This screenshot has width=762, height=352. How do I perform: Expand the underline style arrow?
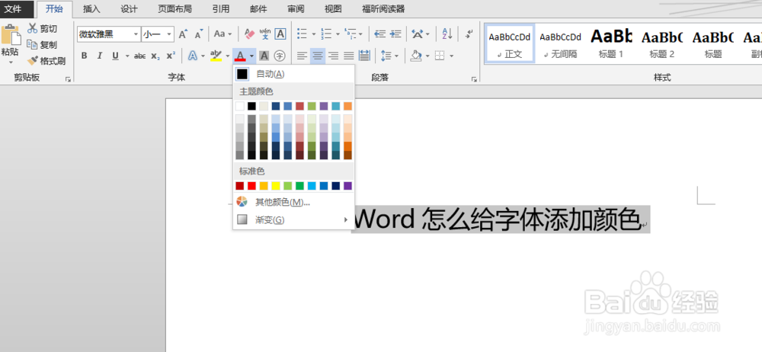[x=127, y=56]
